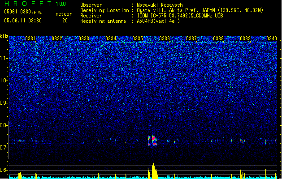The height and width of the screenshot is (179, 282).
Task: Click the timestamp 05.06.11 03:30
Action: tap(23, 21)
